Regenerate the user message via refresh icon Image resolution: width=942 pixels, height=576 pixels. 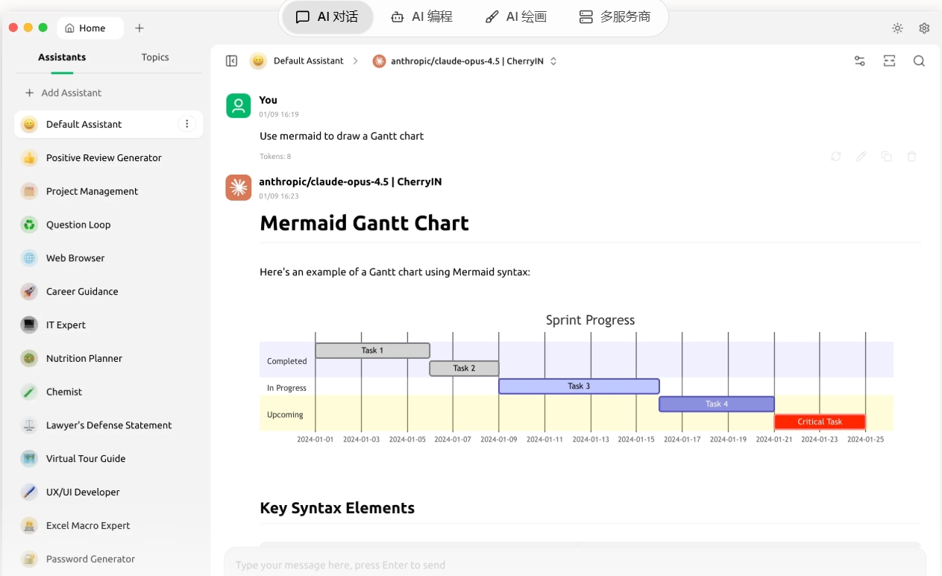tap(835, 157)
